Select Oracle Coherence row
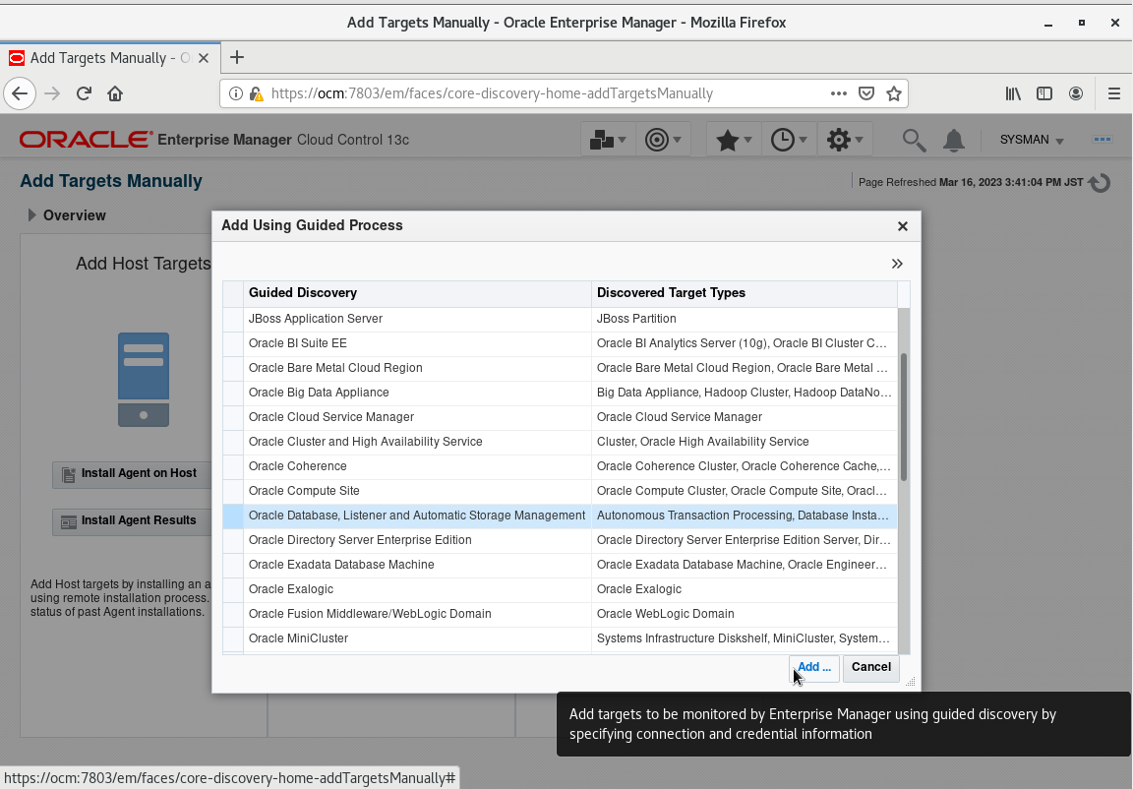Image resolution: width=1133 pixels, height=789 pixels. pos(560,466)
